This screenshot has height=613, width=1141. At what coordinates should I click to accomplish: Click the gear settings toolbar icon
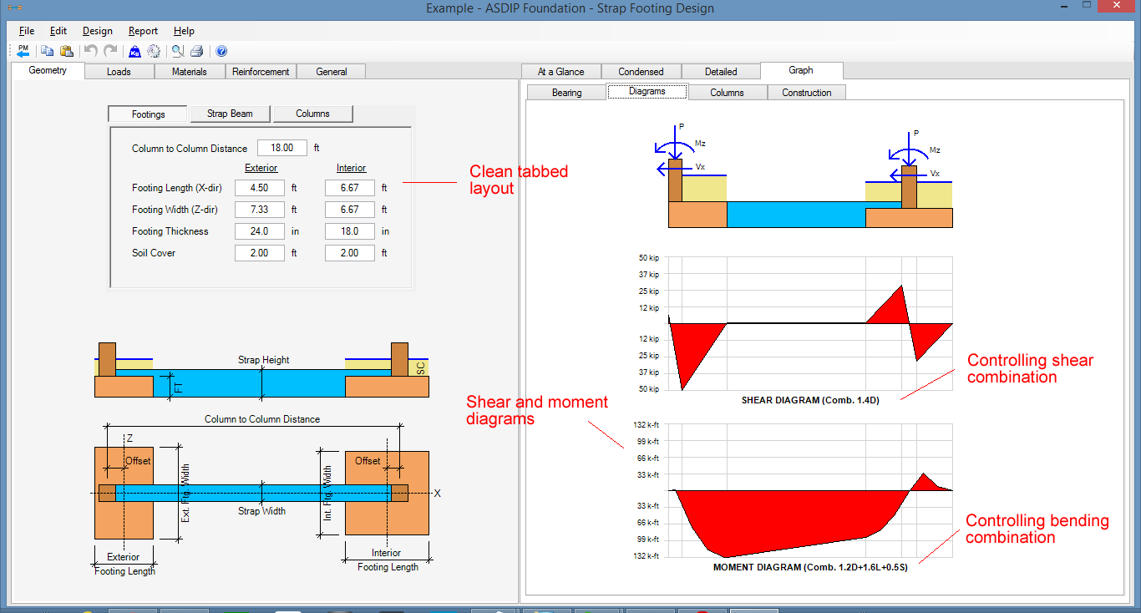(154, 51)
